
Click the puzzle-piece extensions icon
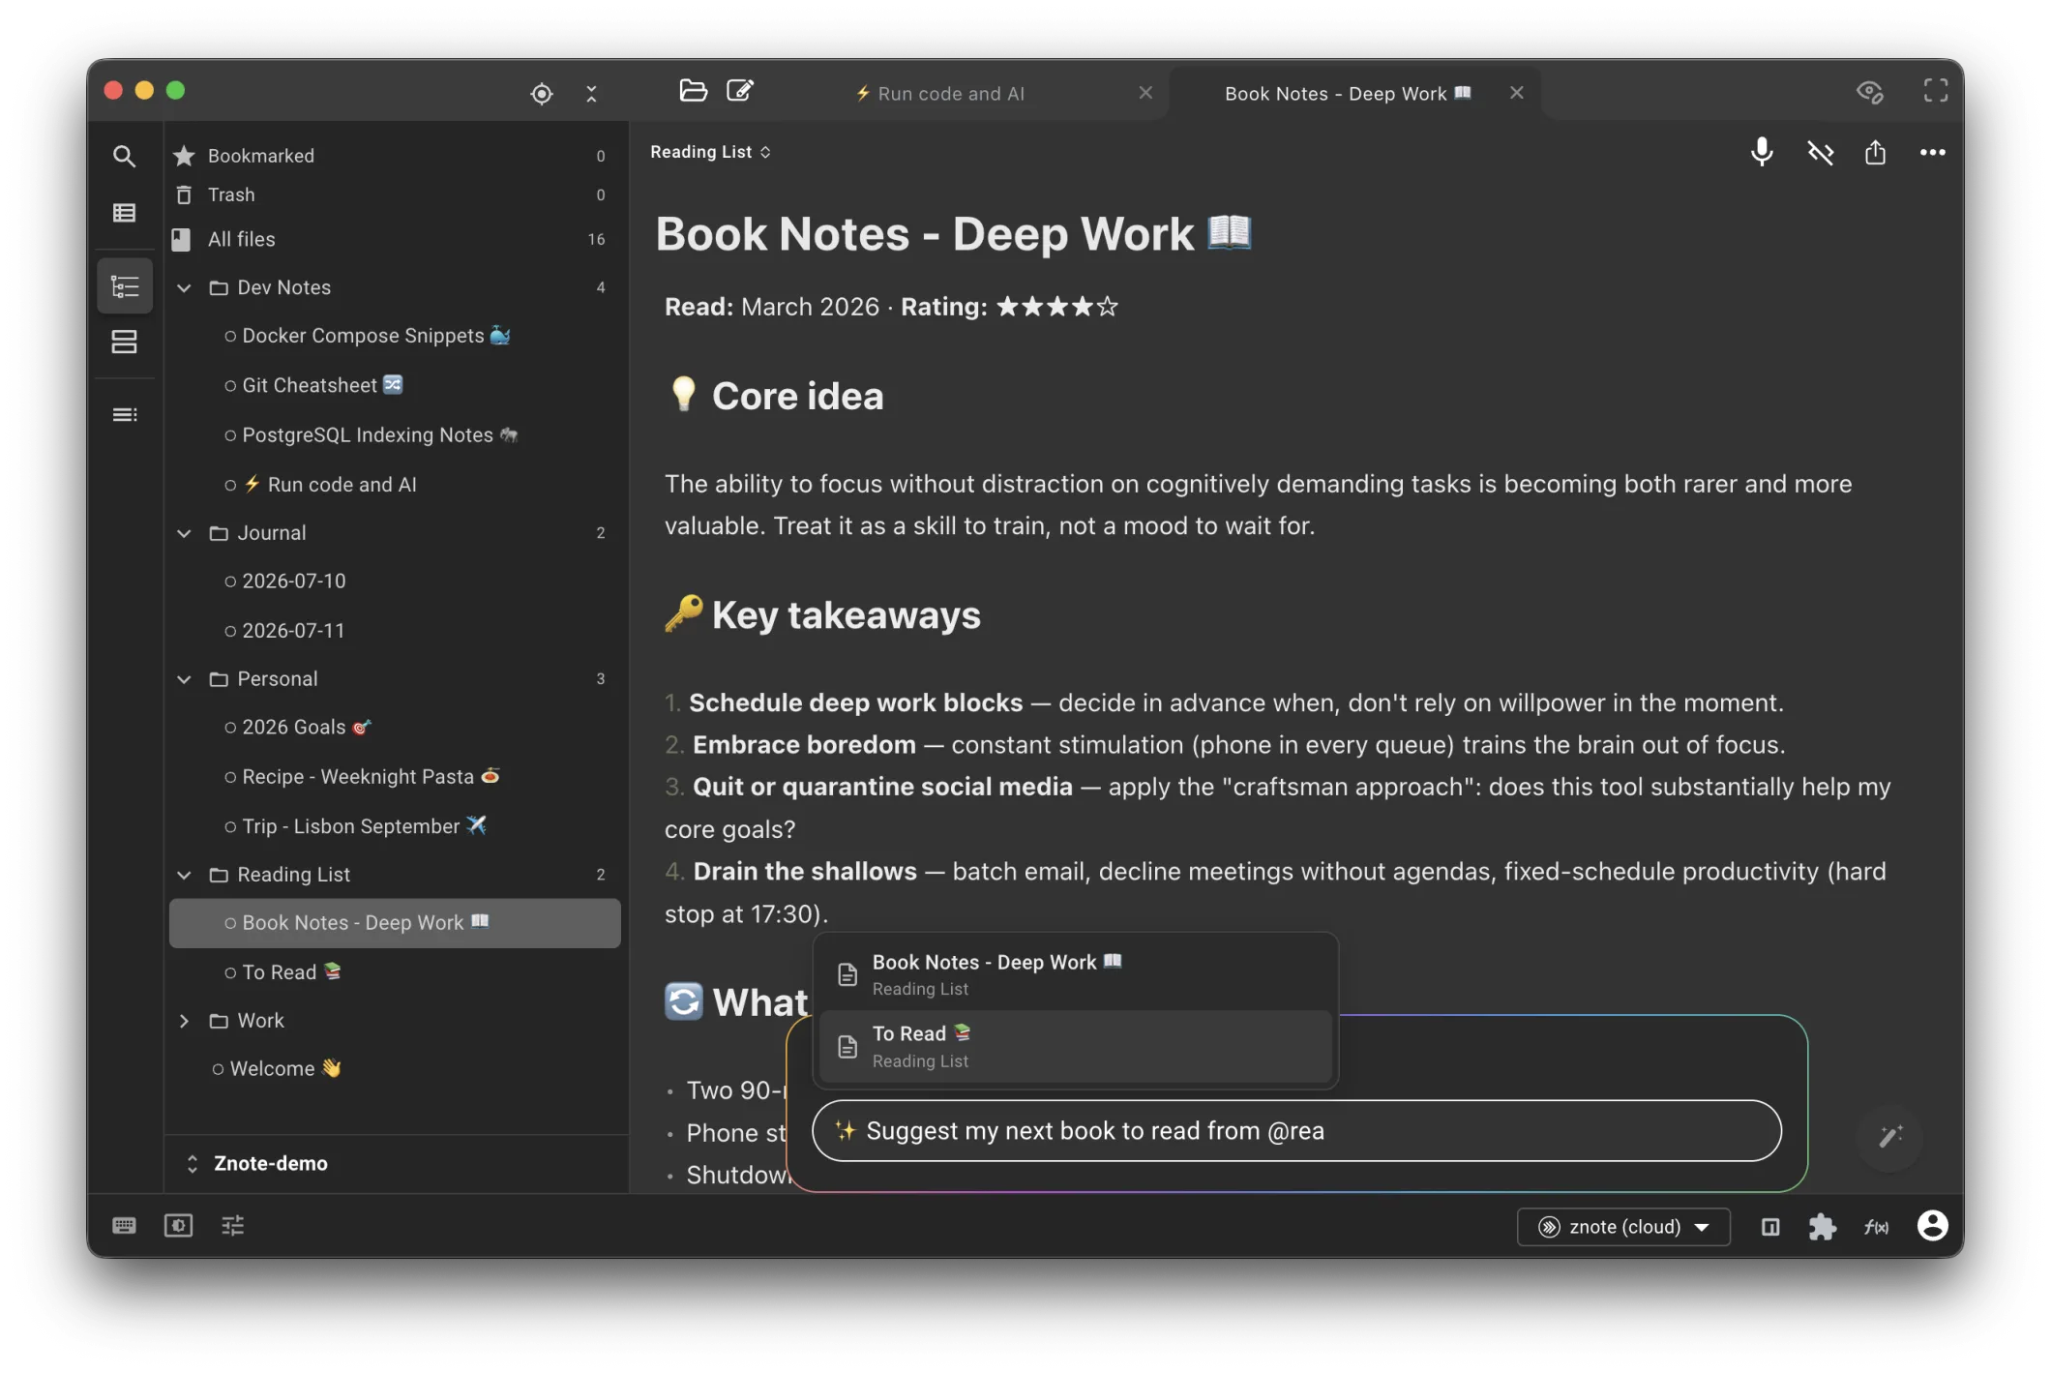[x=1822, y=1226]
